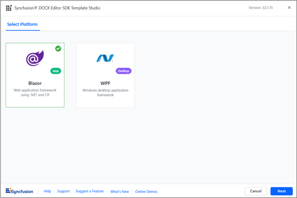Open the Support link
The height and width of the screenshot is (198, 297).
63,191
